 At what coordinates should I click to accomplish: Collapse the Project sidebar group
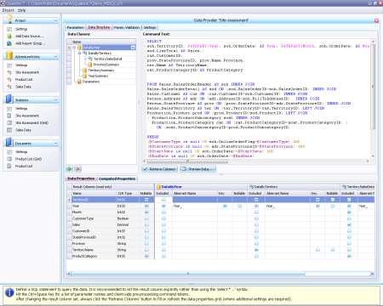[x=55, y=20]
